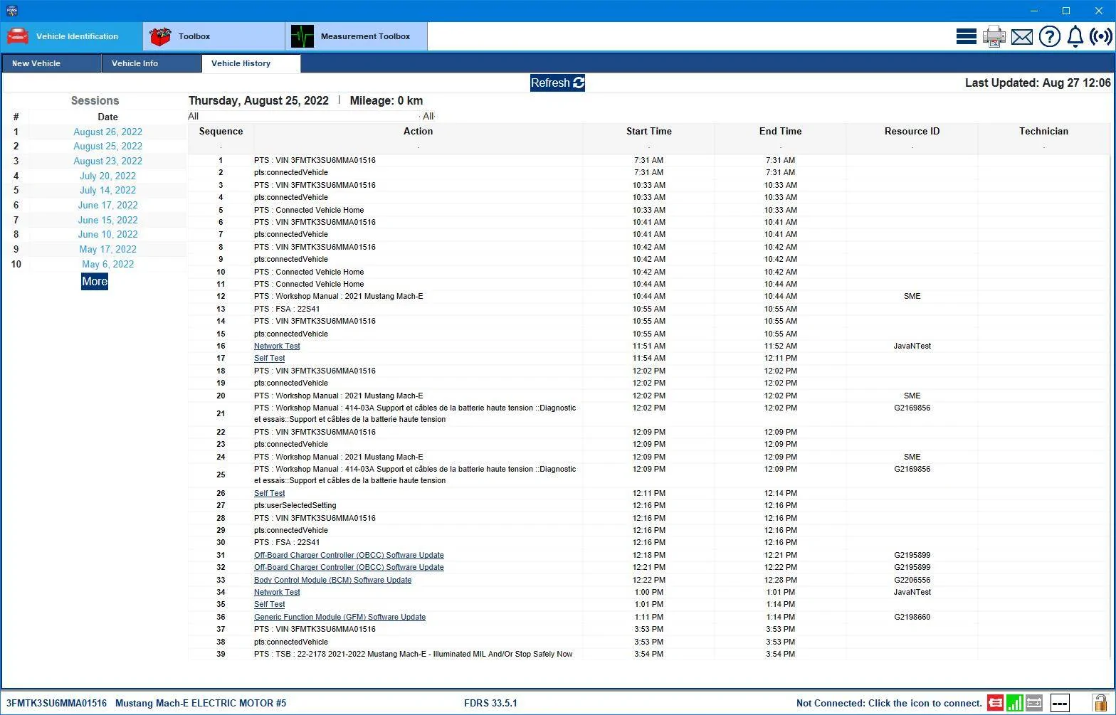Click the Resource ID column header
The width and height of the screenshot is (1116, 715).
[912, 131]
